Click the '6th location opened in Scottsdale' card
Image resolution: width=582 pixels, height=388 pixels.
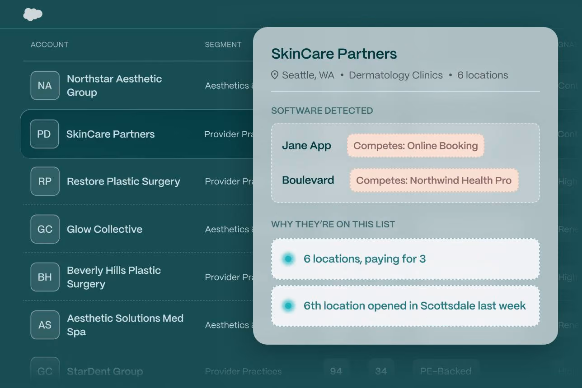click(x=405, y=306)
